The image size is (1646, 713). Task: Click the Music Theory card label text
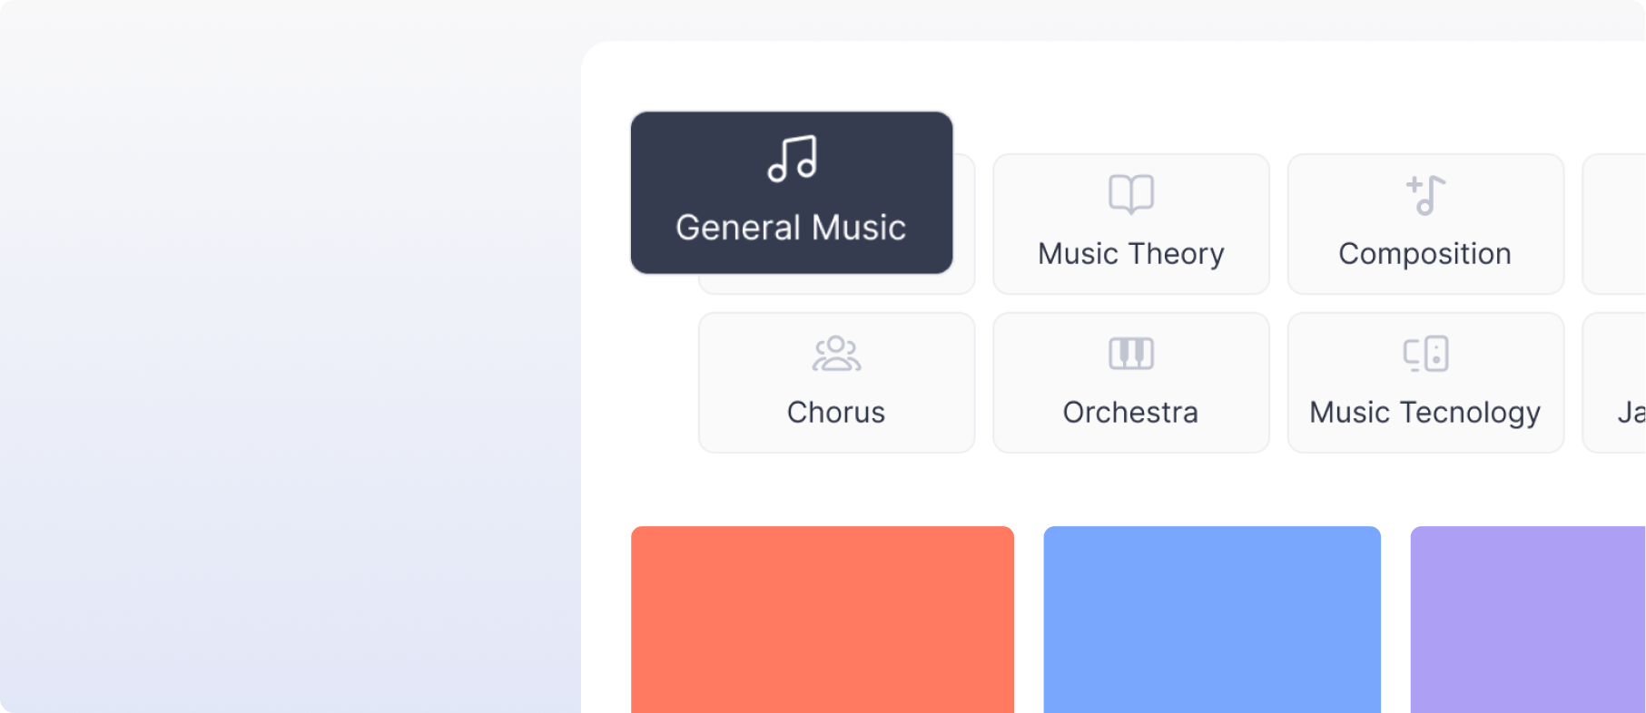(x=1130, y=254)
